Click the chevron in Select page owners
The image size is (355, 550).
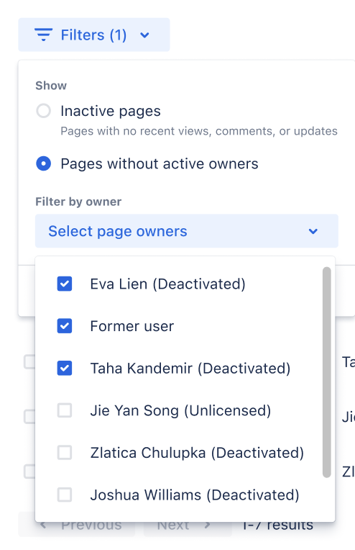[x=313, y=232]
